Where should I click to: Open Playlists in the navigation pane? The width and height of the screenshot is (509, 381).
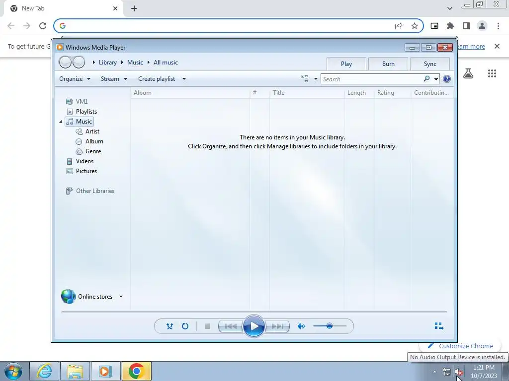click(x=86, y=112)
